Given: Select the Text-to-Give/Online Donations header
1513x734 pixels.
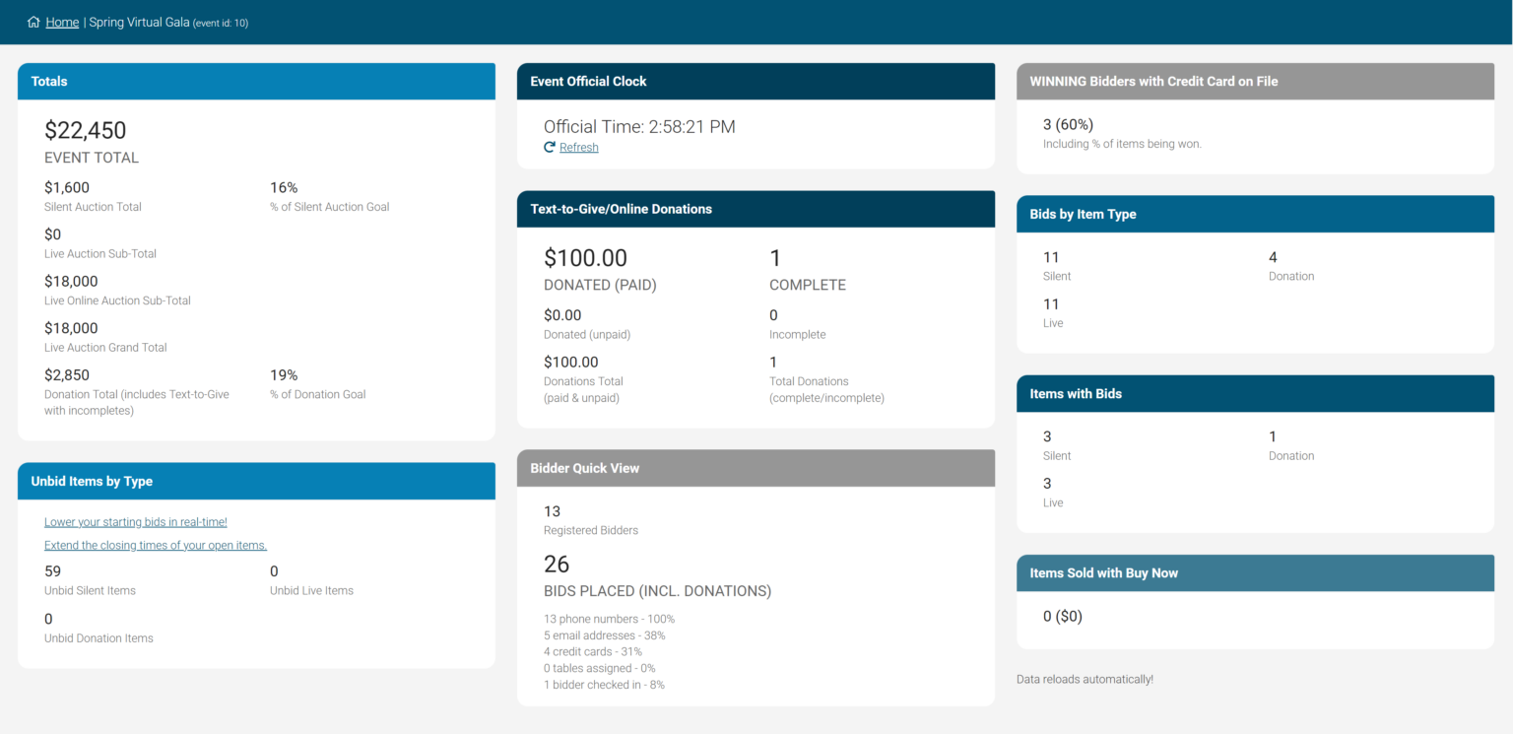Looking at the screenshot, I should click(756, 209).
